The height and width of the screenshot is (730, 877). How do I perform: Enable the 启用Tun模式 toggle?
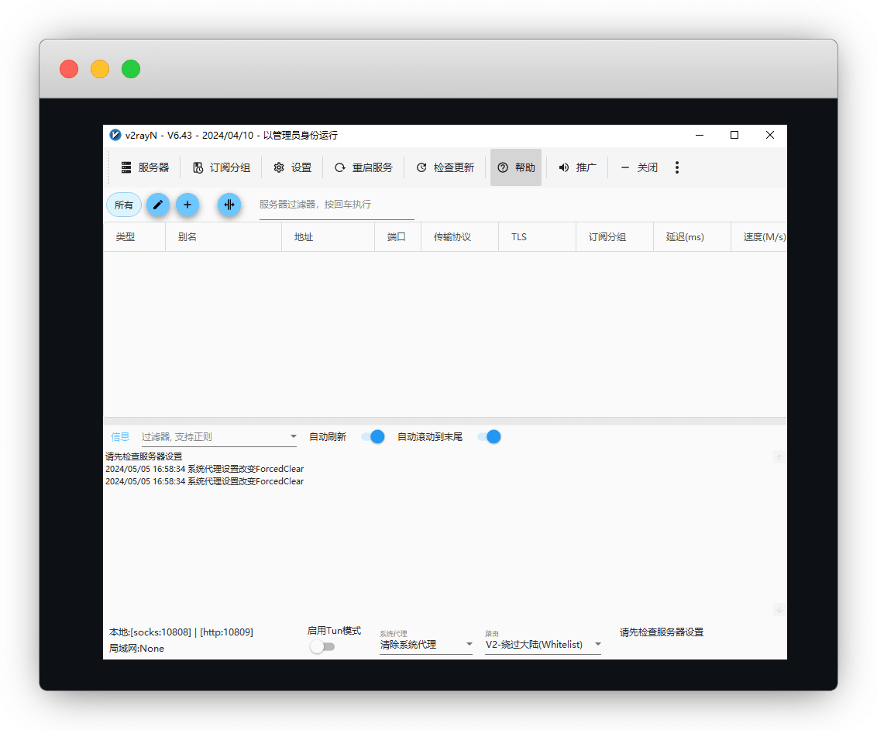[x=322, y=646]
